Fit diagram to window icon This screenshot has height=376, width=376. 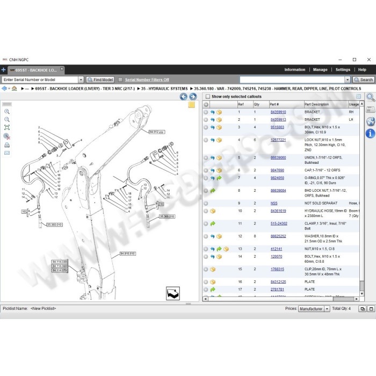[7, 127]
